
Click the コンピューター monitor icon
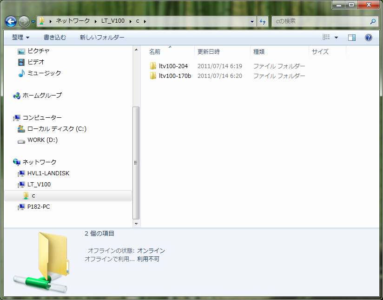tap(17, 118)
